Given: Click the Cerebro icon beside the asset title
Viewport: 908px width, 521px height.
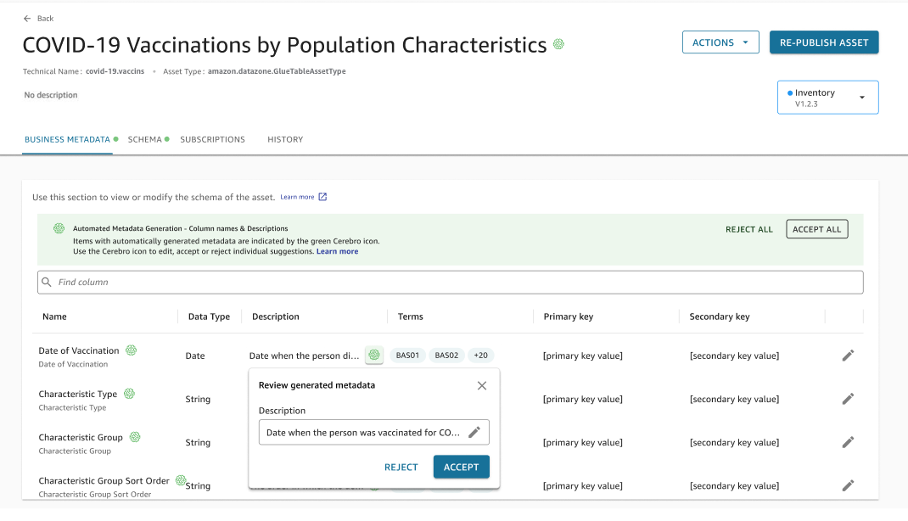Looking at the screenshot, I should (x=558, y=44).
